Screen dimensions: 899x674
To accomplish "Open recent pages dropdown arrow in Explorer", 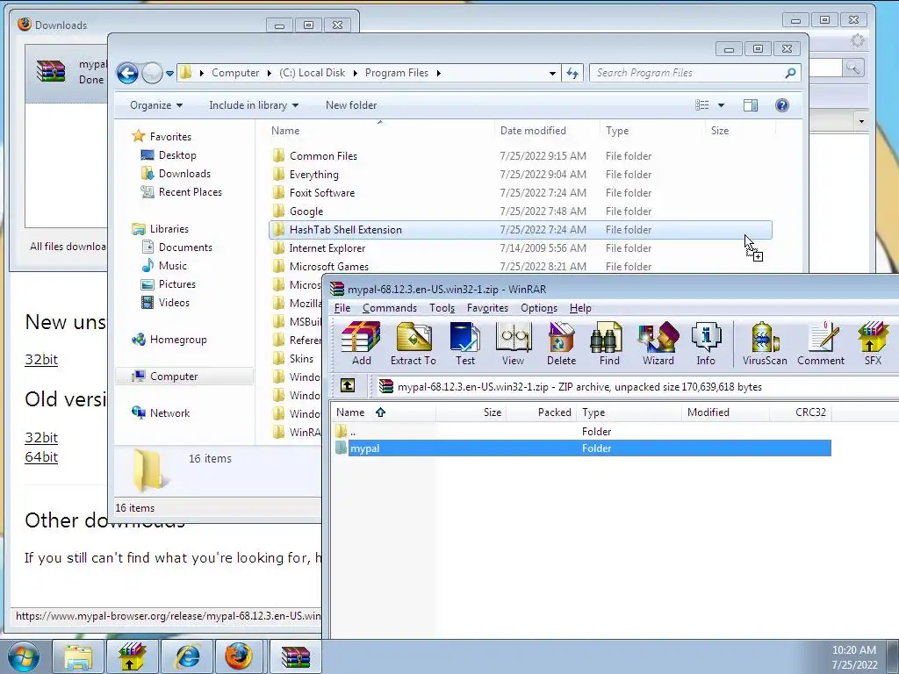I will point(169,74).
